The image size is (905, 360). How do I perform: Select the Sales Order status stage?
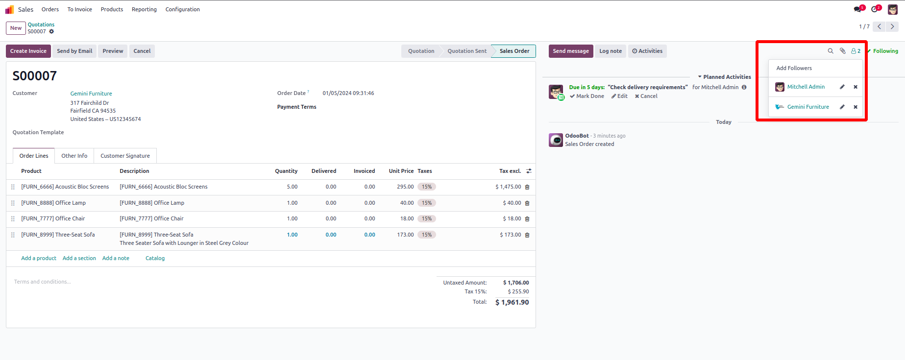[514, 51]
